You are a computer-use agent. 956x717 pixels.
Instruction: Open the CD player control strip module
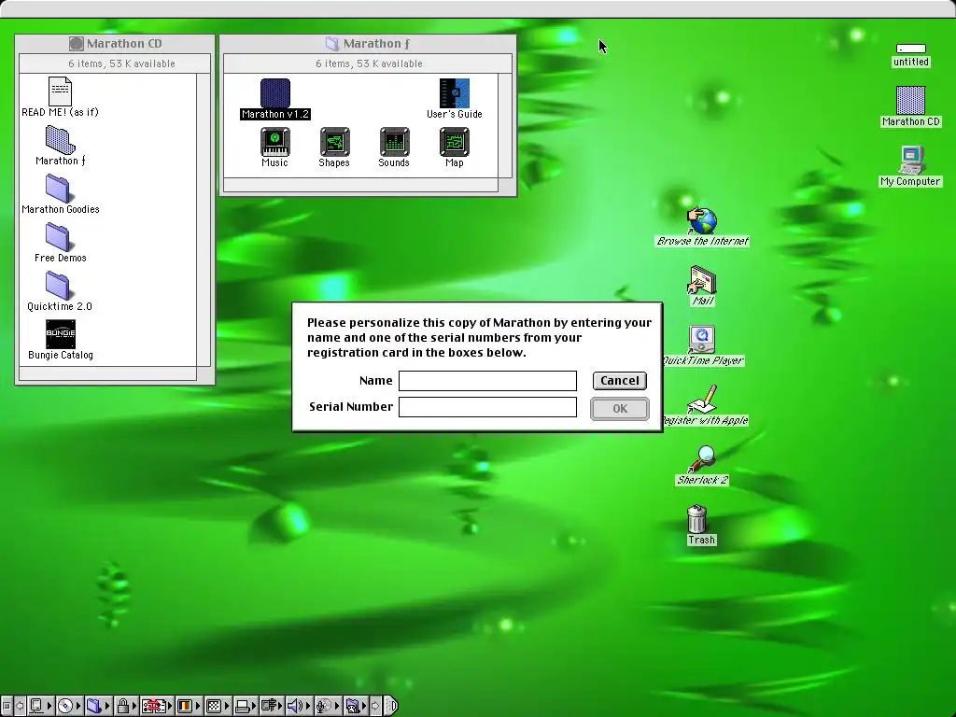(x=69, y=706)
